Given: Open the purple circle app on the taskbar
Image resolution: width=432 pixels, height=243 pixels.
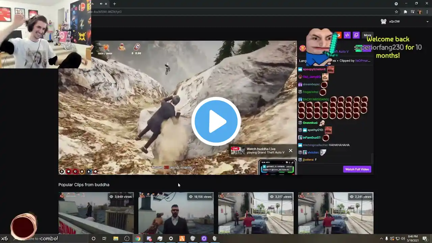Looking at the screenshot, I should pyautogui.click(x=204, y=239).
